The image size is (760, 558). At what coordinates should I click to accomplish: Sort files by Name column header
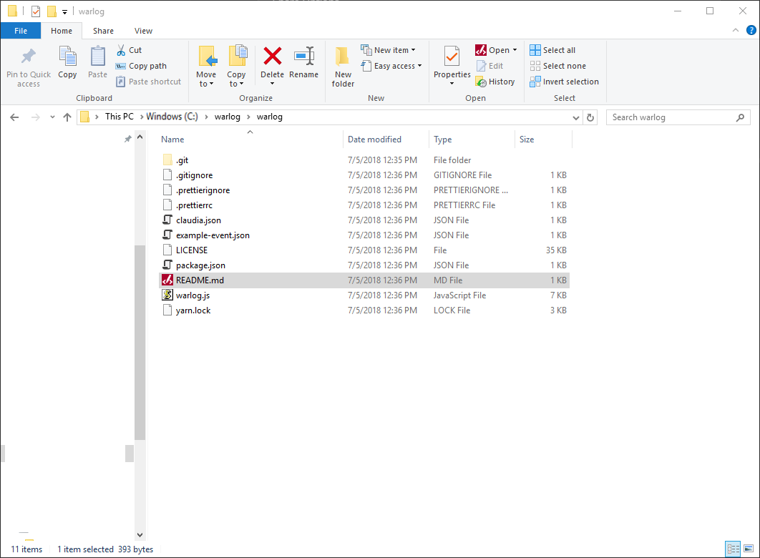(172, 139)
